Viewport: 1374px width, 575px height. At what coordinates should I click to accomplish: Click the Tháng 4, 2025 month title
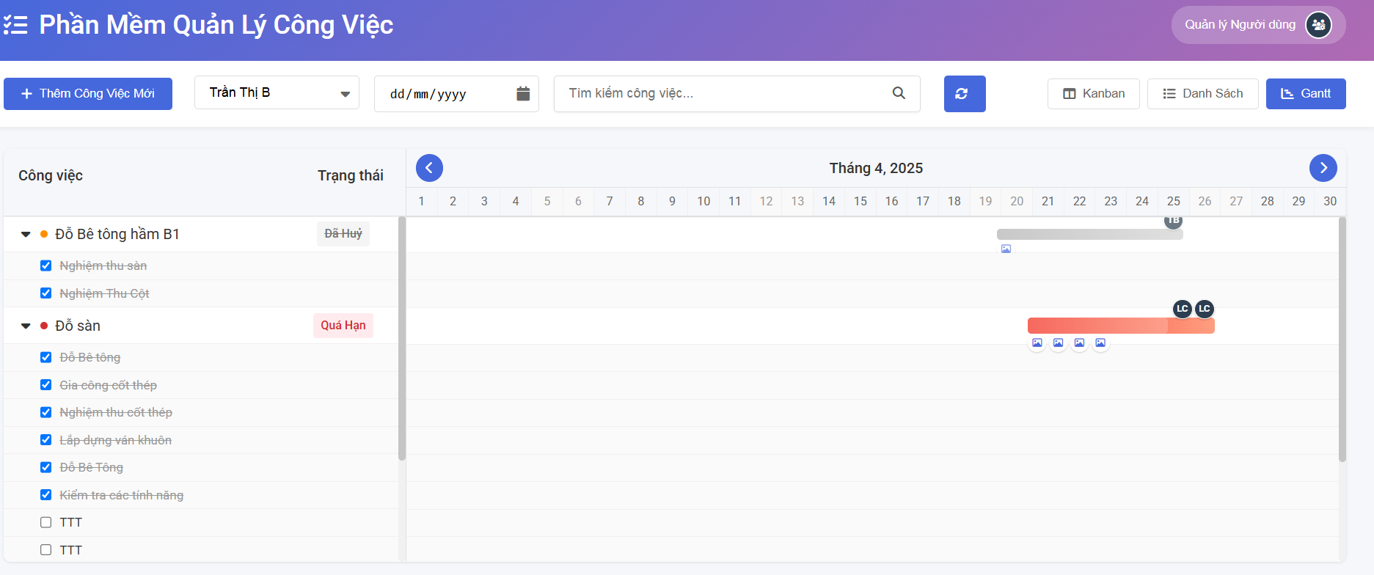[x=876, y=168]
